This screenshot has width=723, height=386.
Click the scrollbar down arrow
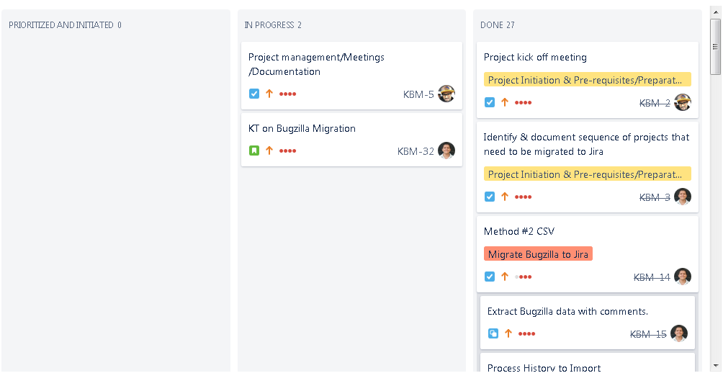(x=715, y=366)
